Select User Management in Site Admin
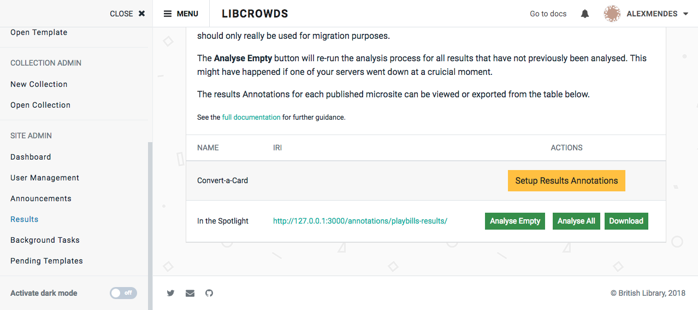698x310 pixels. coord(45,178)
